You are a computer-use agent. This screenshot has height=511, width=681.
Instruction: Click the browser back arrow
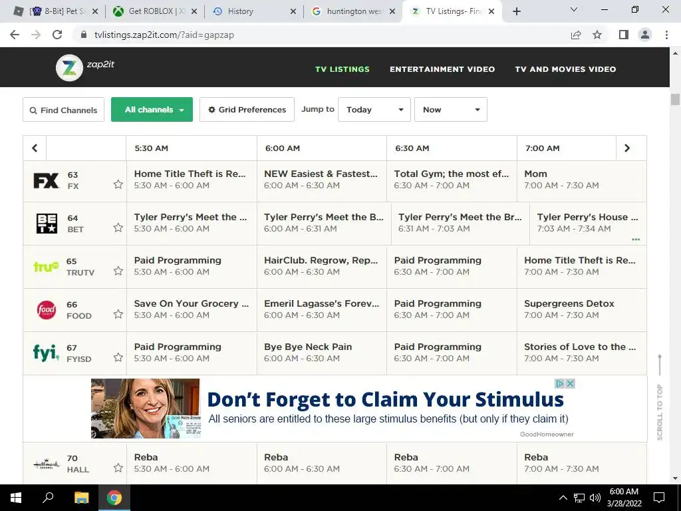pos(15,35)
